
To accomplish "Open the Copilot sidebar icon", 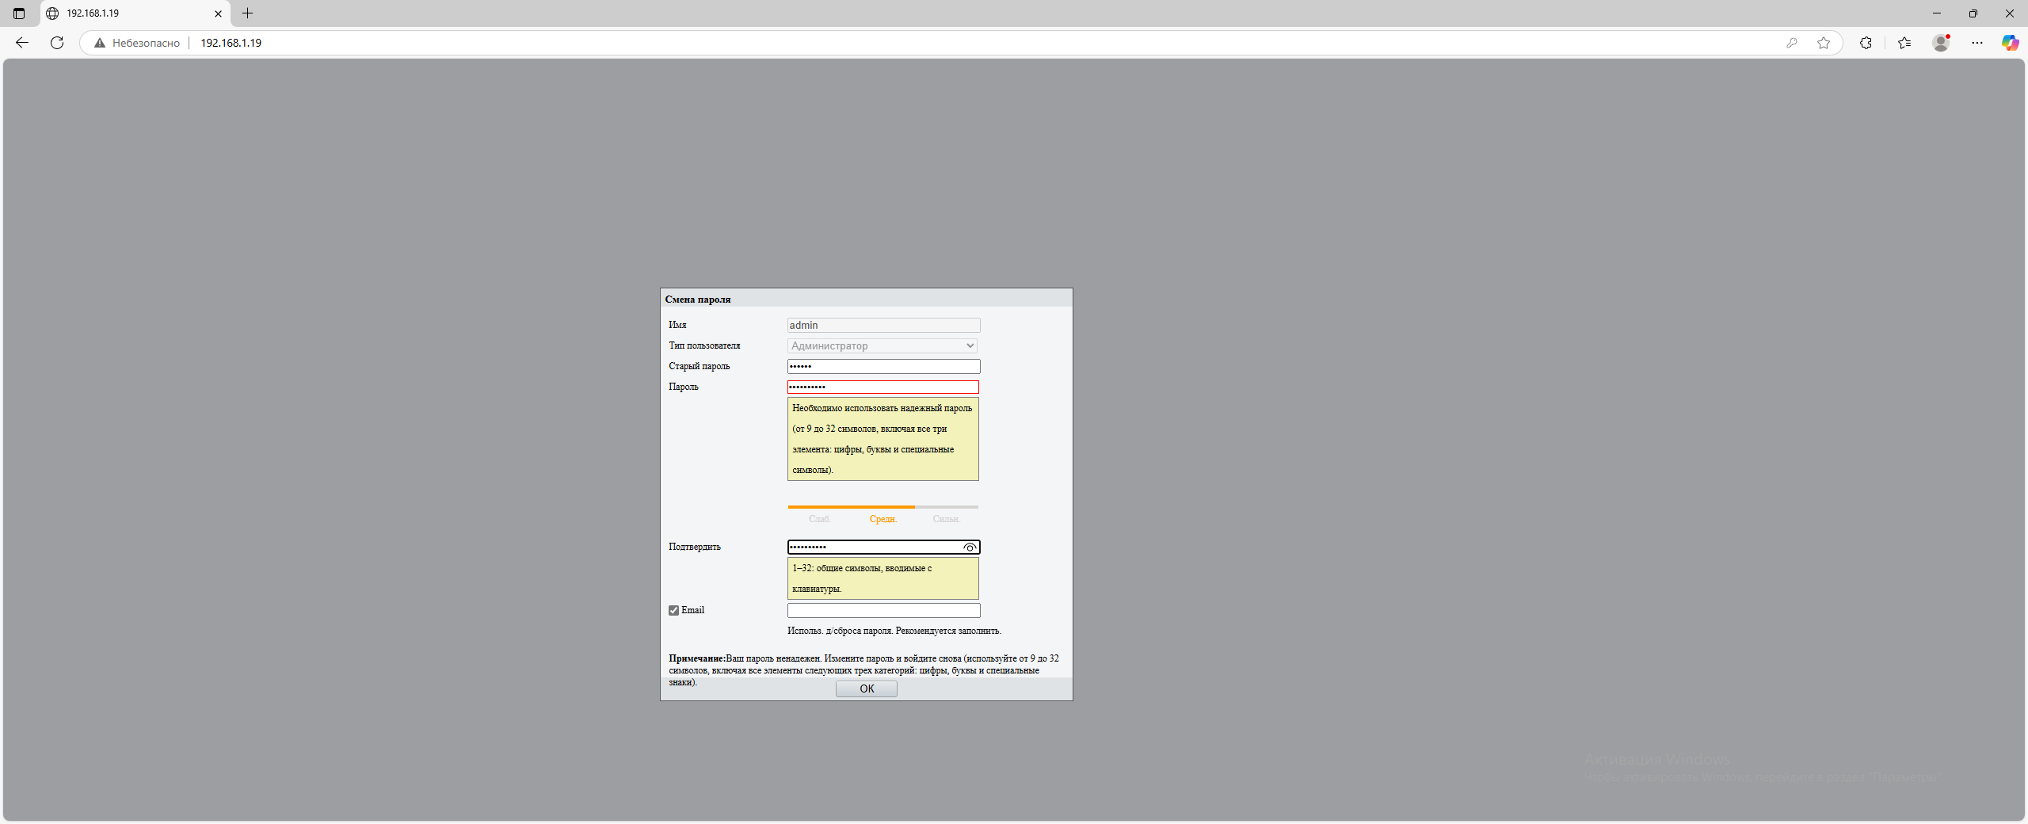I will click(2010, 43).
